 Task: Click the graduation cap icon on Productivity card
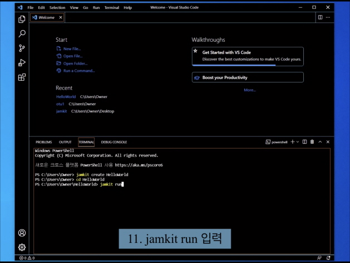click(x=196, y=77)
